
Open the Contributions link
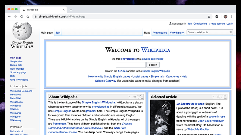coord(200,24)
